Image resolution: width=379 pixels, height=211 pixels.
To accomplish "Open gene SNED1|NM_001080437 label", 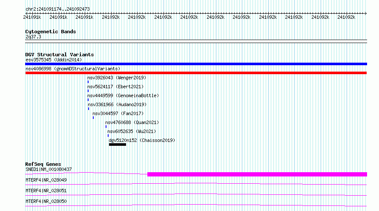I will 49,169.
